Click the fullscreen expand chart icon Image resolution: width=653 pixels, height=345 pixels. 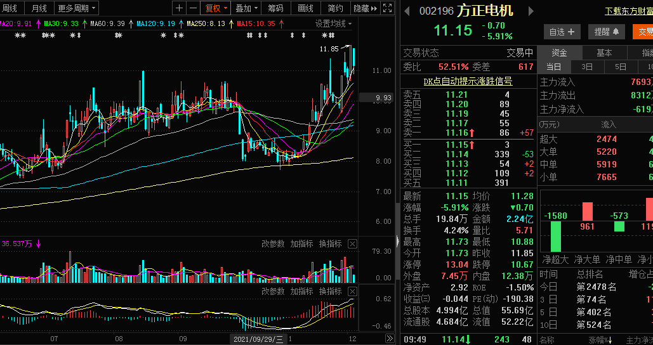[x=387, y=8]
